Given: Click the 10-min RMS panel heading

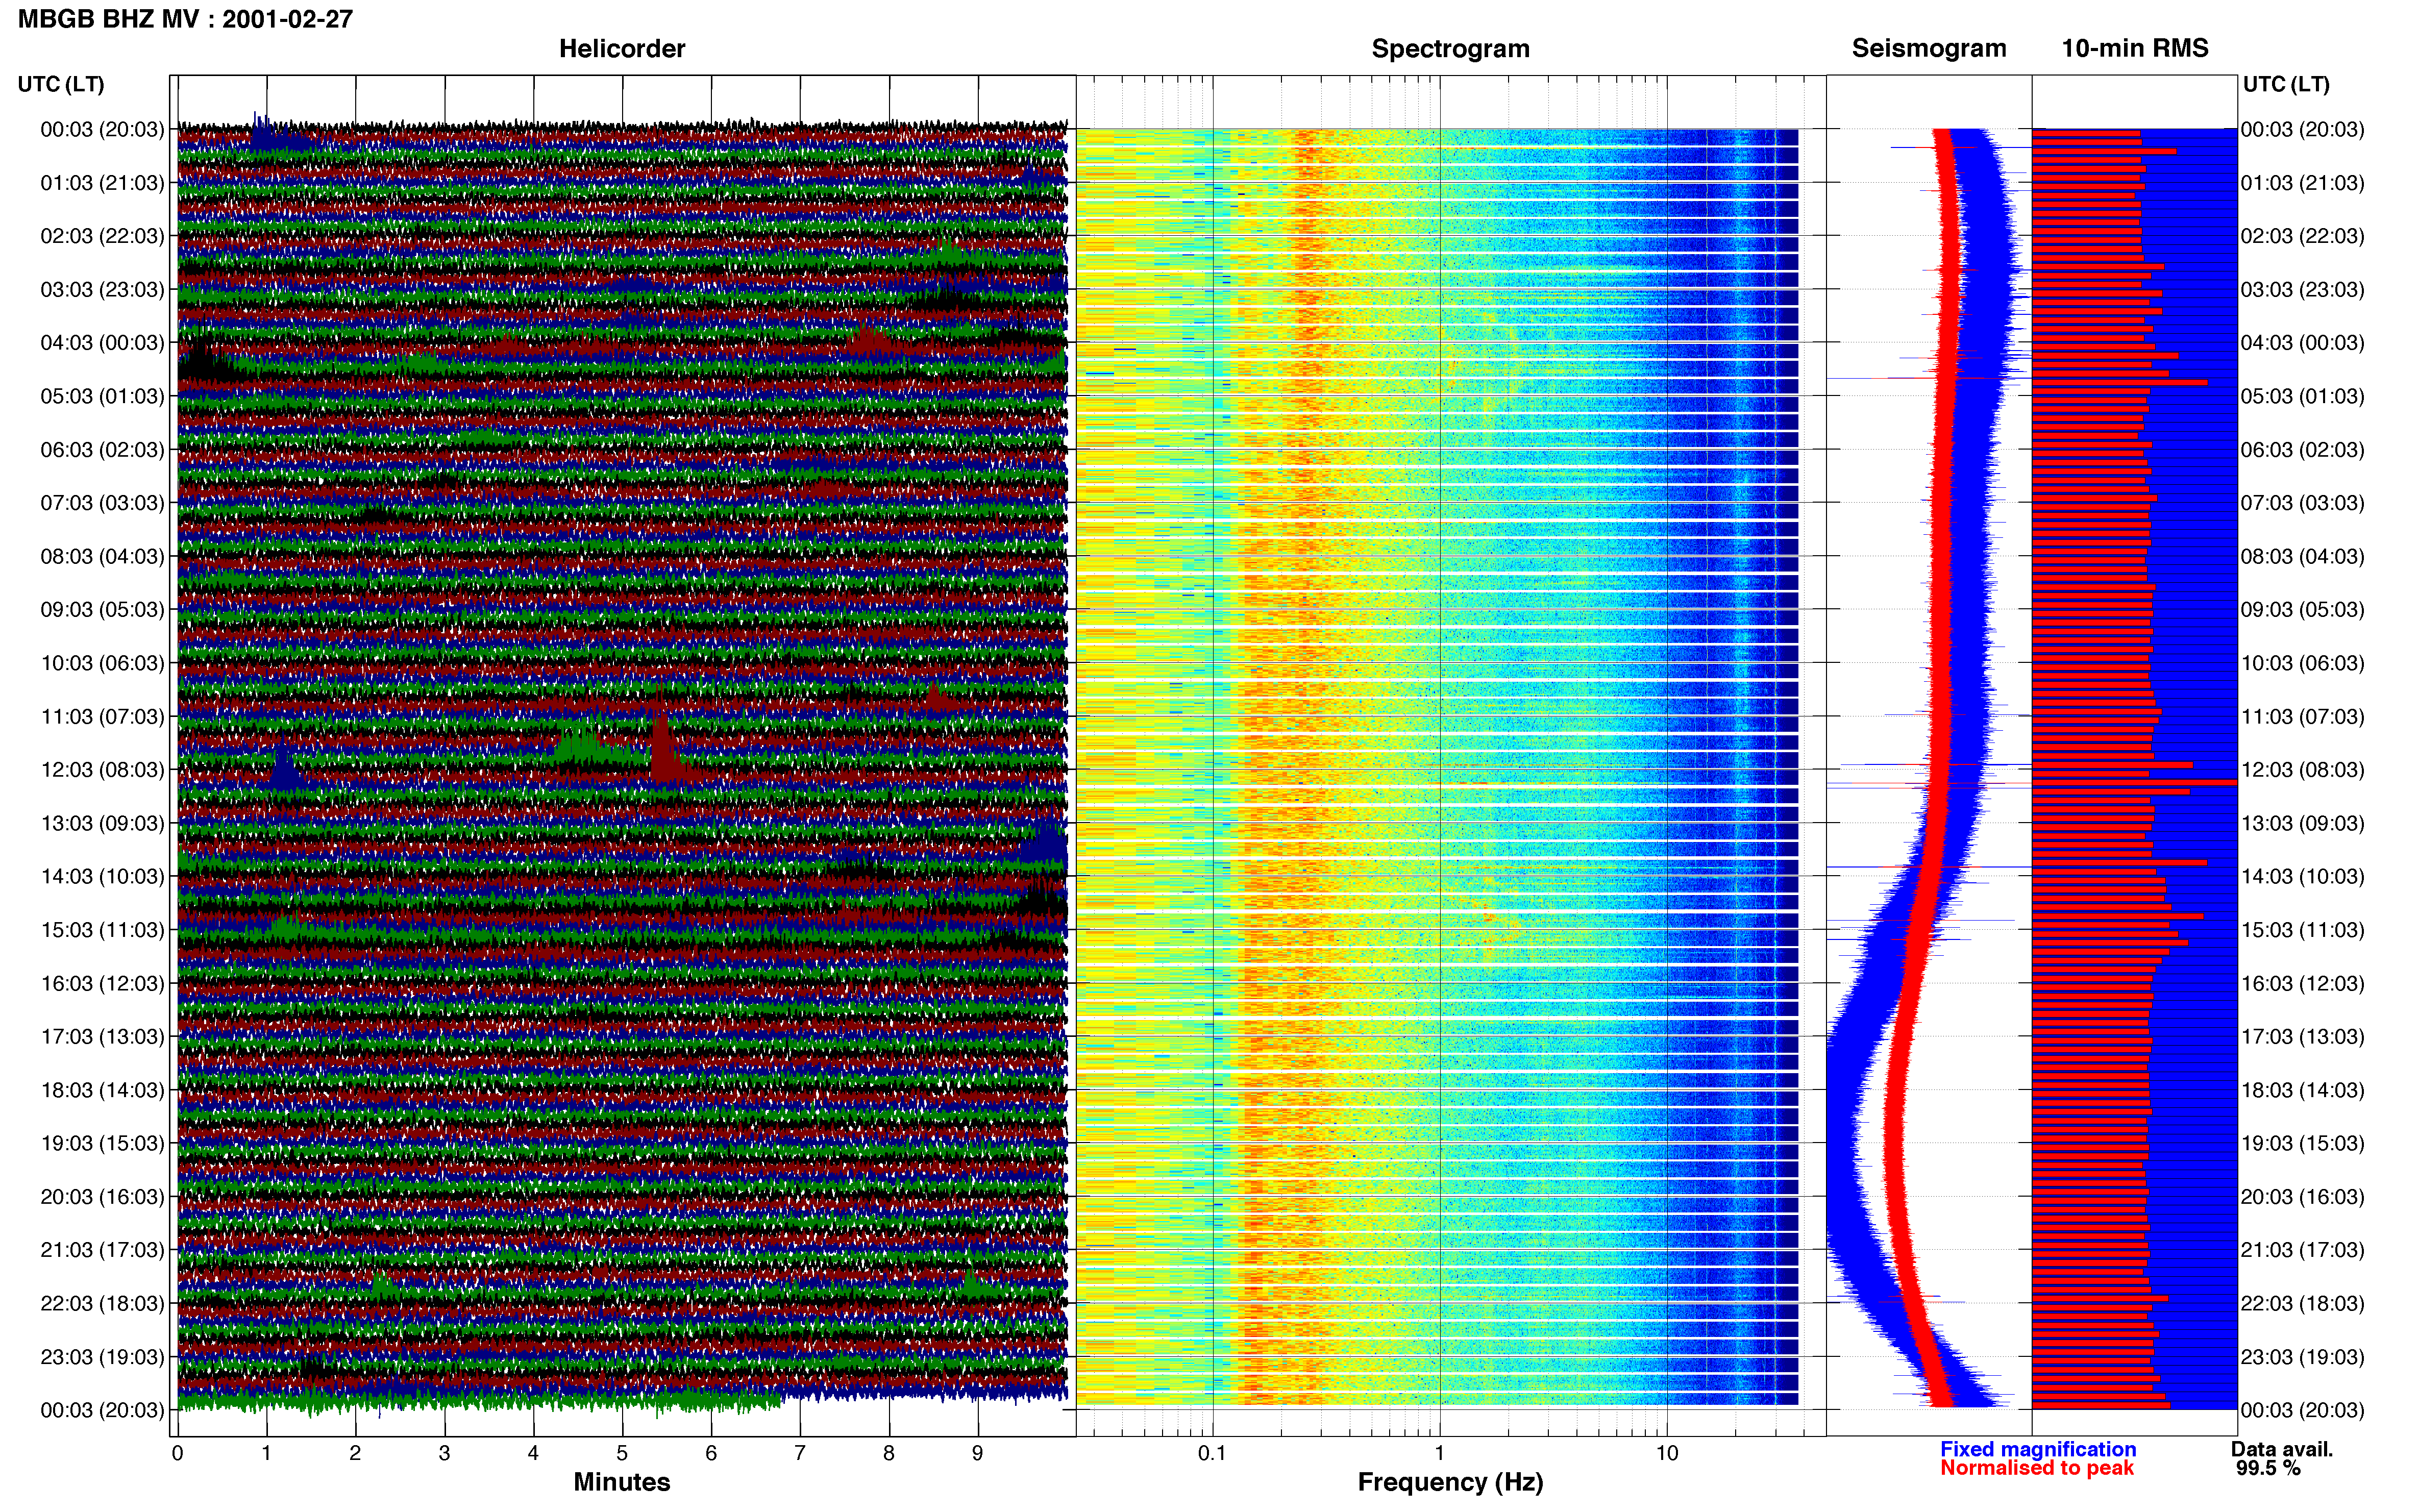Looking at the screenshot, I should (x=2135, y=48).
